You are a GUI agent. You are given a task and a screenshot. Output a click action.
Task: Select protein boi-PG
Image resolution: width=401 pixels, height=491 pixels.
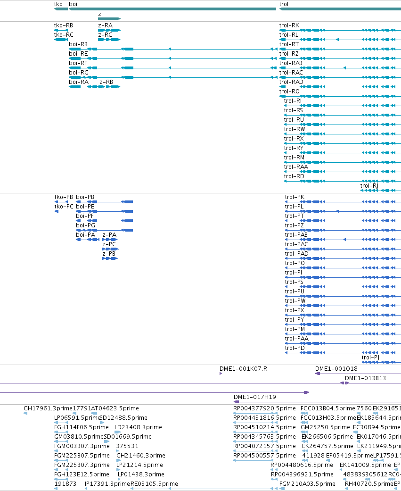(x=85, y=225)
